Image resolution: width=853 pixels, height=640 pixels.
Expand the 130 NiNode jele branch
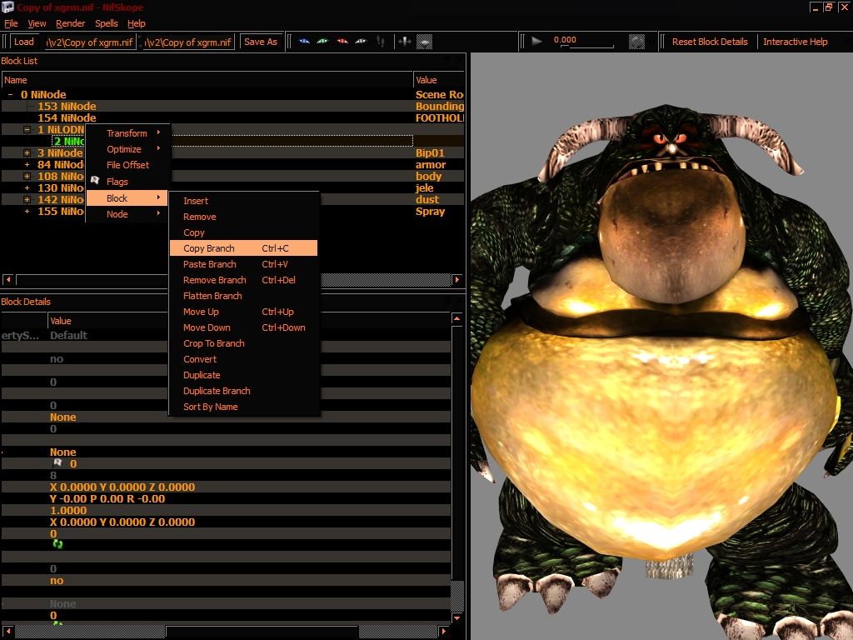click(x=27, y=188)
